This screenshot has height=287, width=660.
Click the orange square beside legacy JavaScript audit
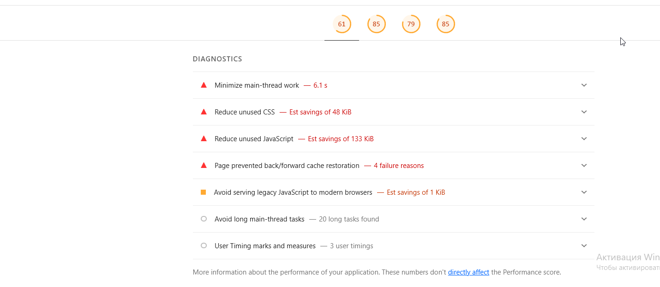203,192
